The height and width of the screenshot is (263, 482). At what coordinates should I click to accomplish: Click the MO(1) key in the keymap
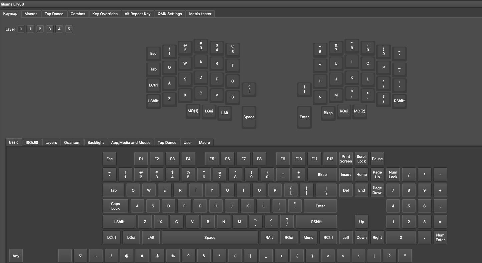(x=193, y=111)
